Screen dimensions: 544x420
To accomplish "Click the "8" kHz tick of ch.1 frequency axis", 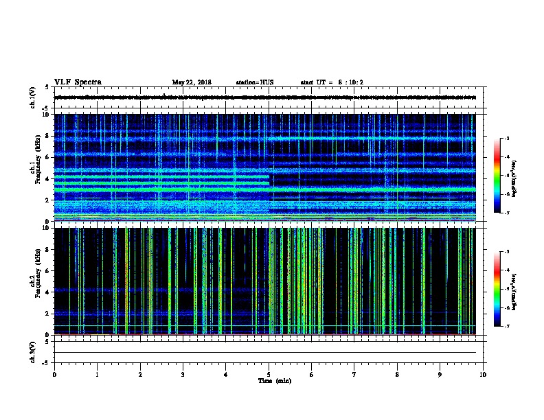I will (x=47, y=136).
